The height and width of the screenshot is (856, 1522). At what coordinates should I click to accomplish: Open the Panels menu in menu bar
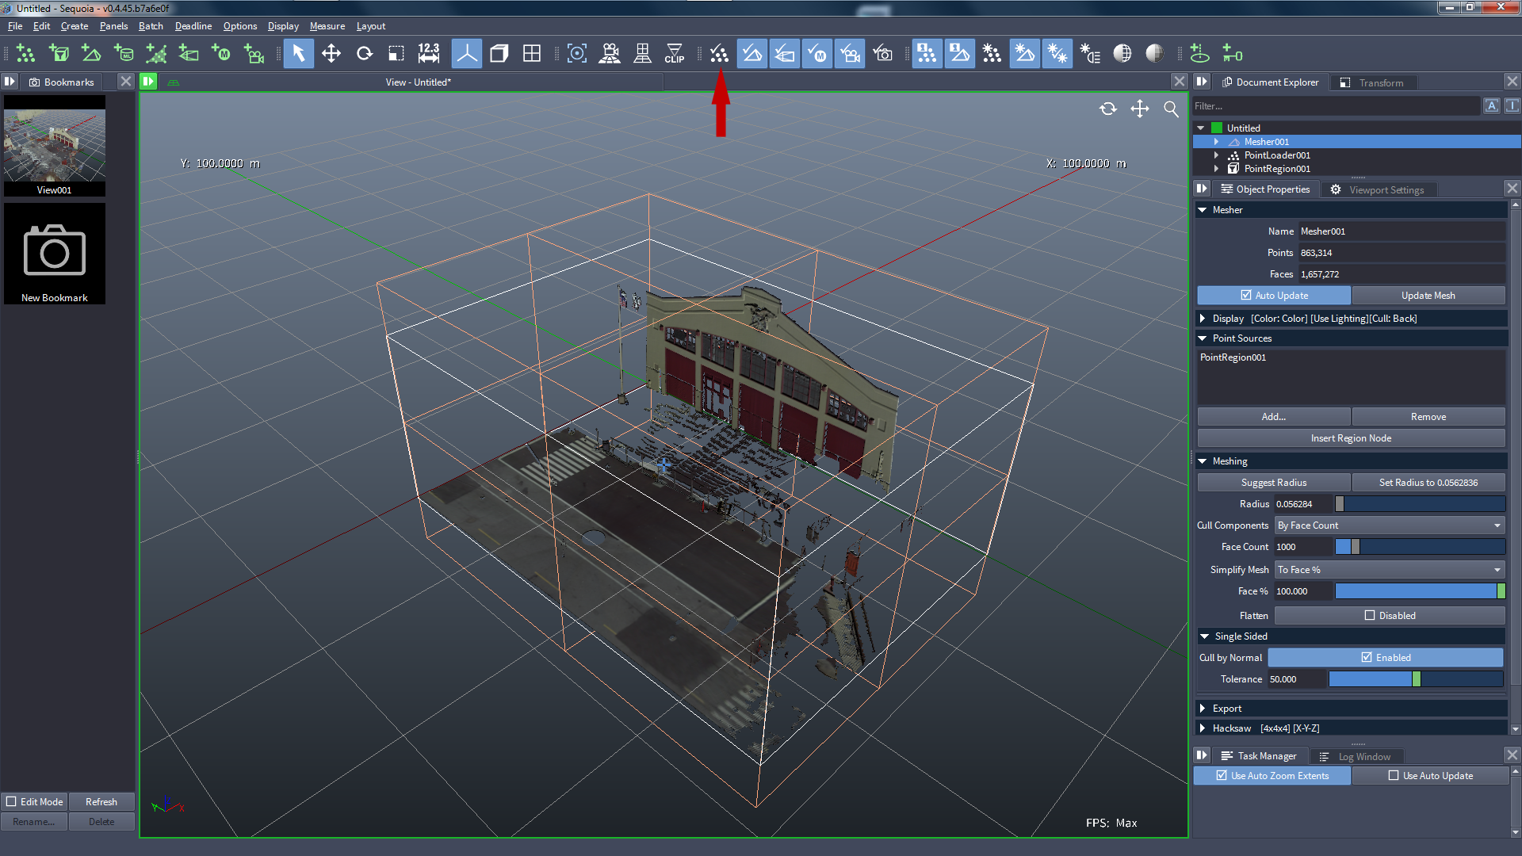pos(114,26)
